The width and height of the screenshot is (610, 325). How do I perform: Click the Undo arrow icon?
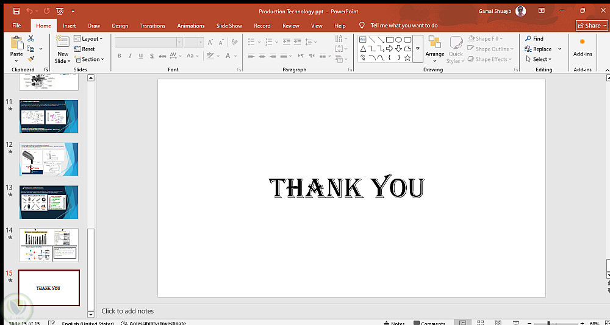tap(29, 11)
